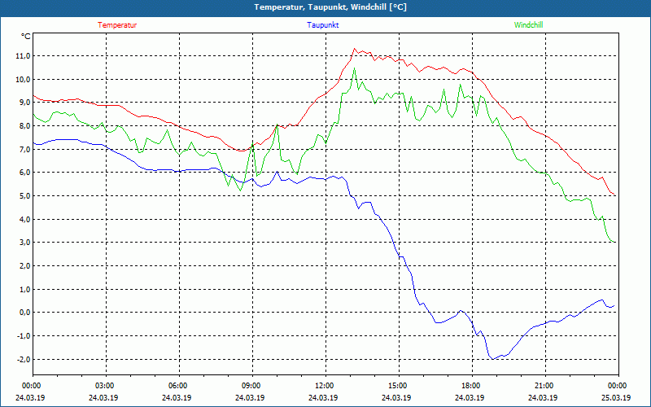
Task: Click the lowest point of the blue Taupunkt curve
Action: pyautogui.click(x=492, y=359)
